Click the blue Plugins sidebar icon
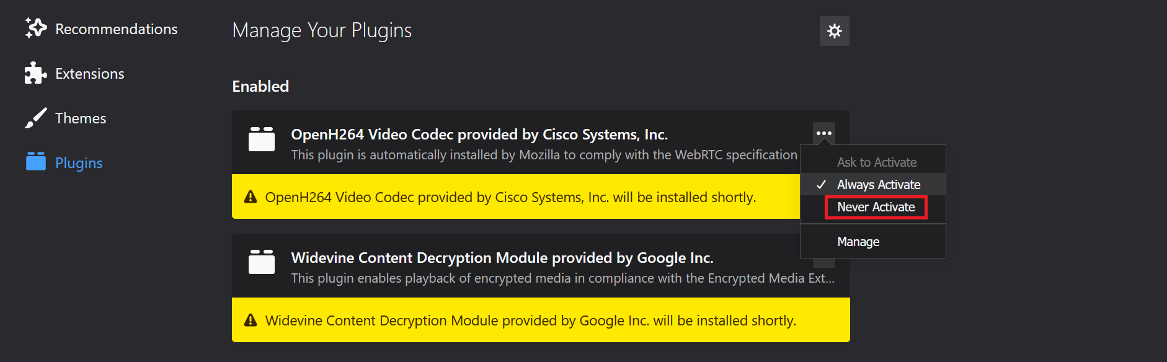 click(35, 162)
